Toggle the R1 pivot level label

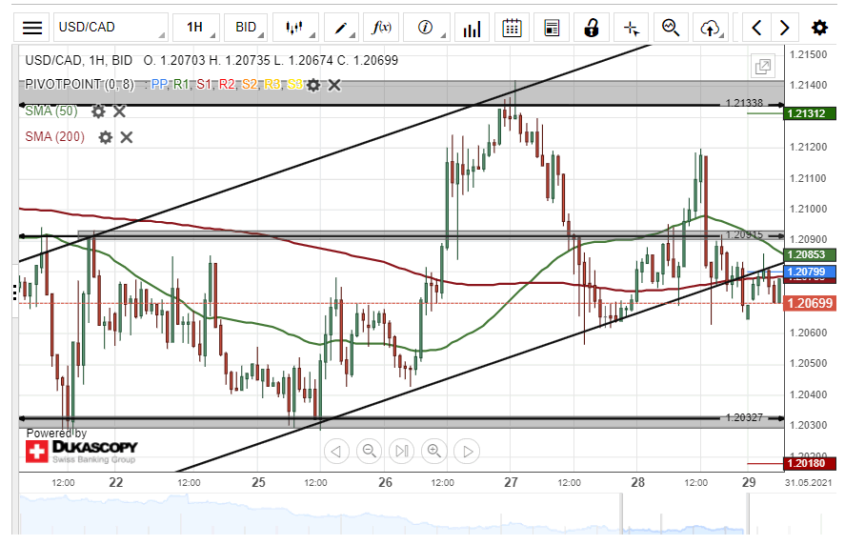pos(181,85)
